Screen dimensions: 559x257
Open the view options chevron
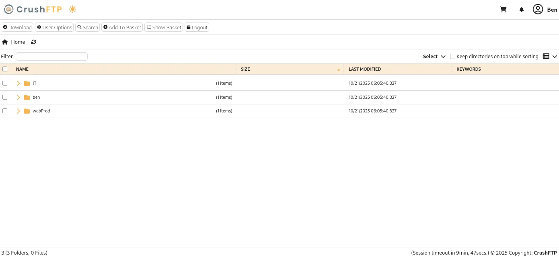coord(555,56)
